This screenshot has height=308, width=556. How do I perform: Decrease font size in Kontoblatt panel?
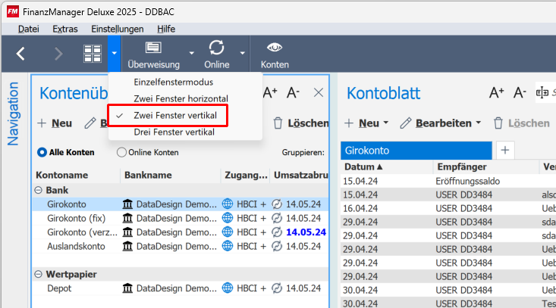pyautogui.click(x=520, y=93)
